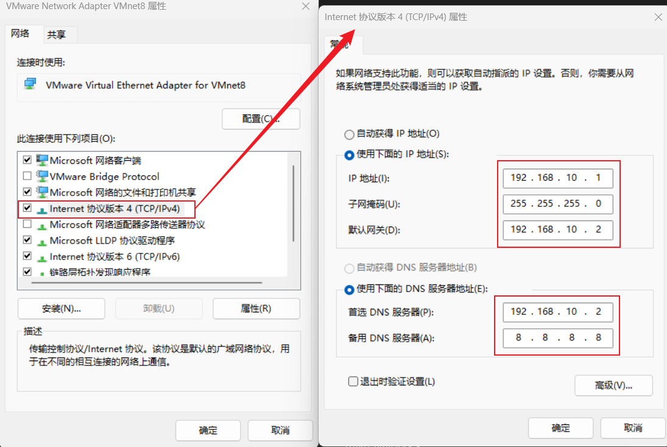
Task: Enable Microsoft 网络适配器多路传送器协议 checkbox
Action: [x=27, y=224]
